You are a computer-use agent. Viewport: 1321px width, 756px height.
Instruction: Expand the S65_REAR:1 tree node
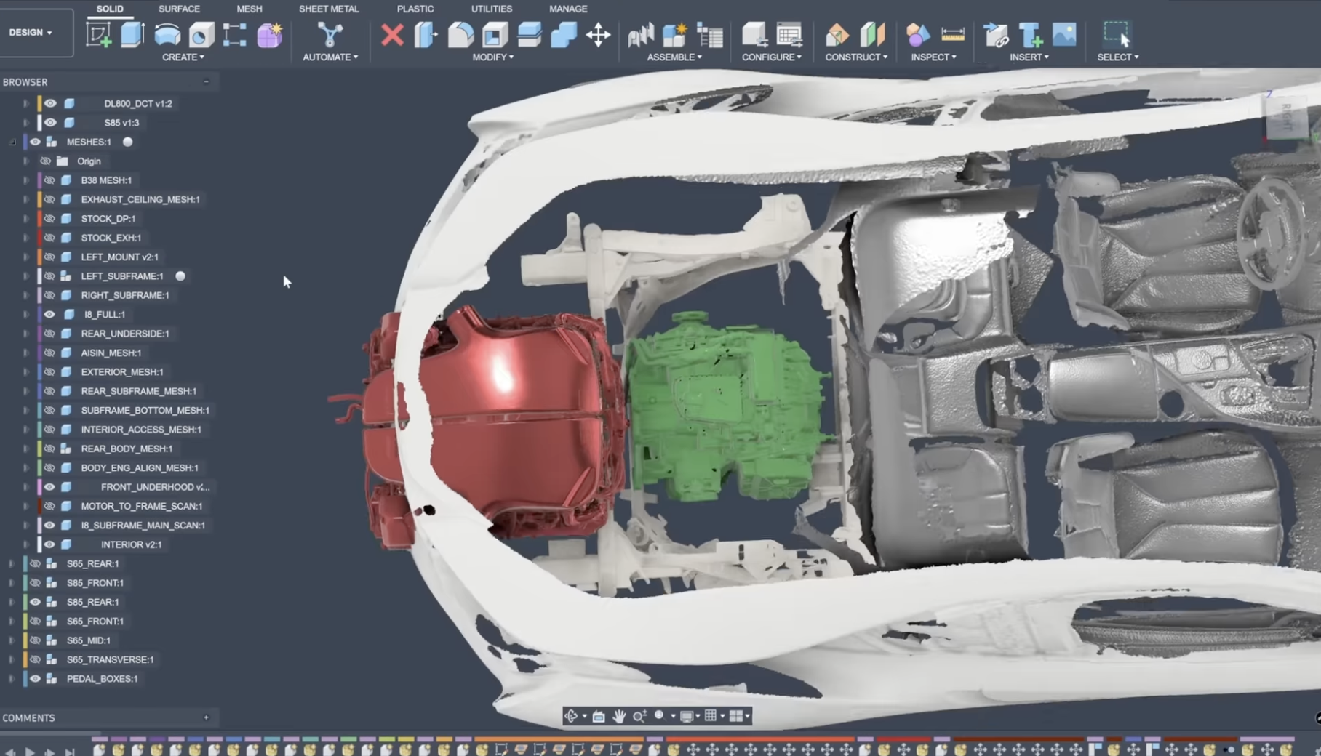(x=12, y=563)
